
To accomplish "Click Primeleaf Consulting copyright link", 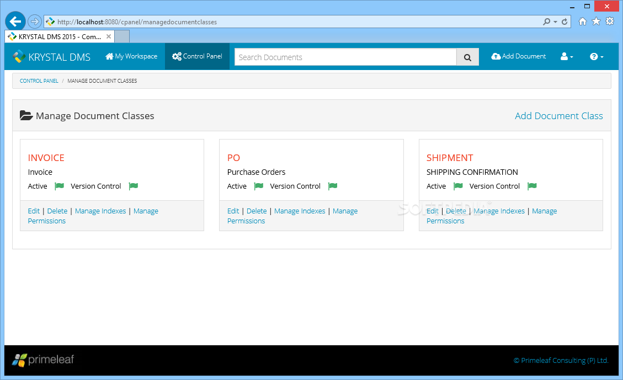I will click(561, 360).
